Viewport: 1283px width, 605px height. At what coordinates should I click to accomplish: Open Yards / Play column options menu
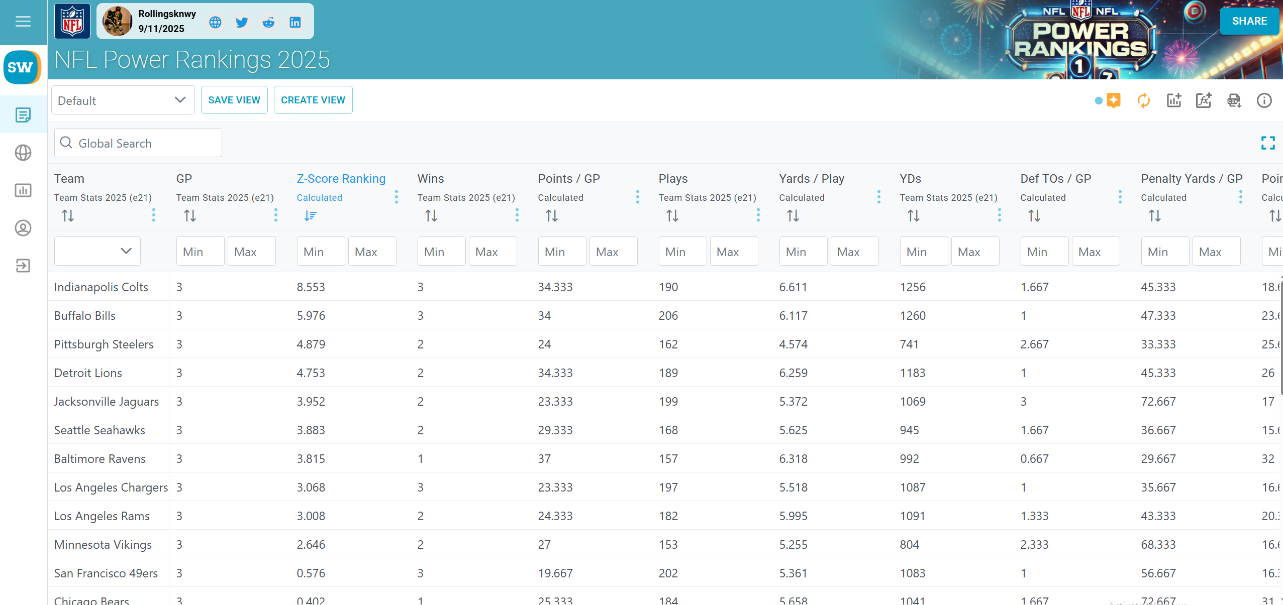(x=879, y=197)
